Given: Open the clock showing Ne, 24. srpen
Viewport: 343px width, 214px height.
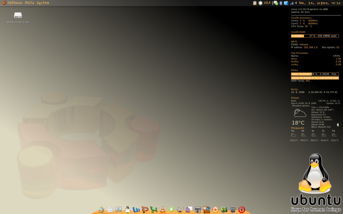Looking at the screenshot, I should click(x=319, y=3).
